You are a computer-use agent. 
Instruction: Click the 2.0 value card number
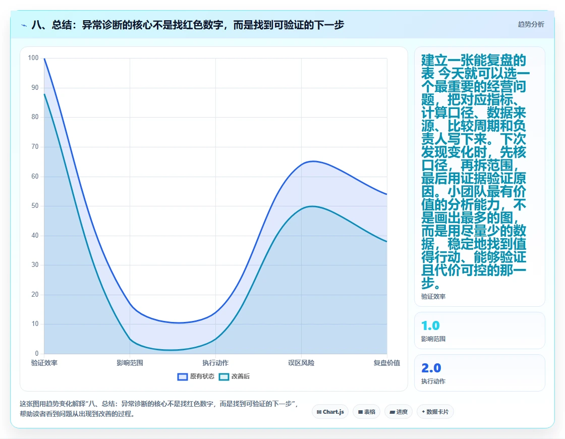coord(431,368)
